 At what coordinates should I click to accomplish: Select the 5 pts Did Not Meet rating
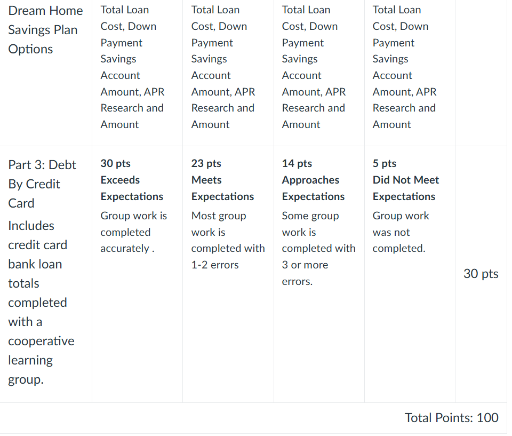coord(410,274)
